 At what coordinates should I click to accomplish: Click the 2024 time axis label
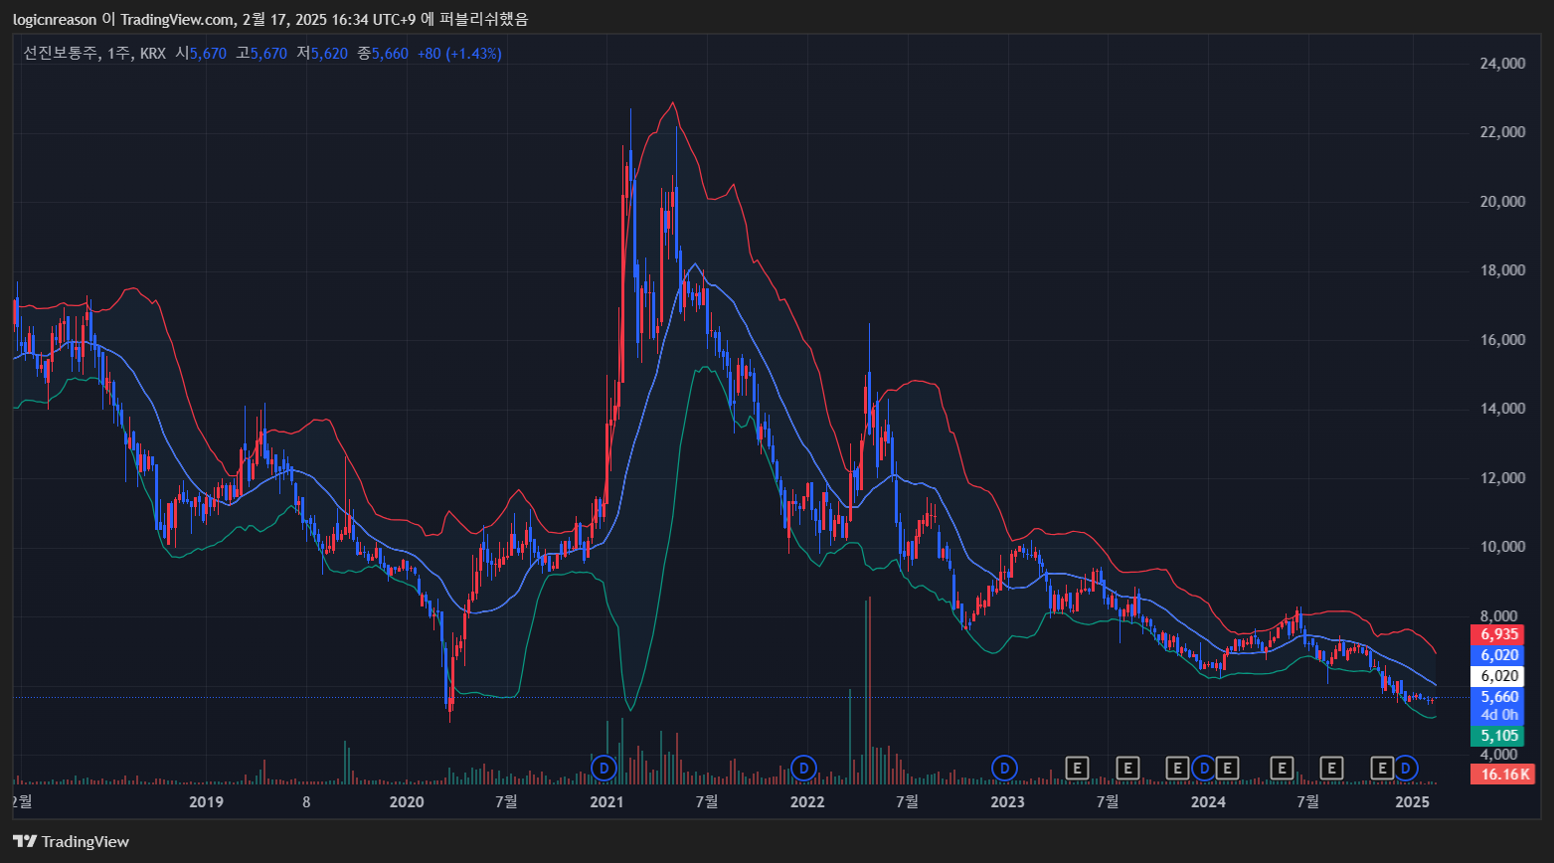coord(1208,801)
